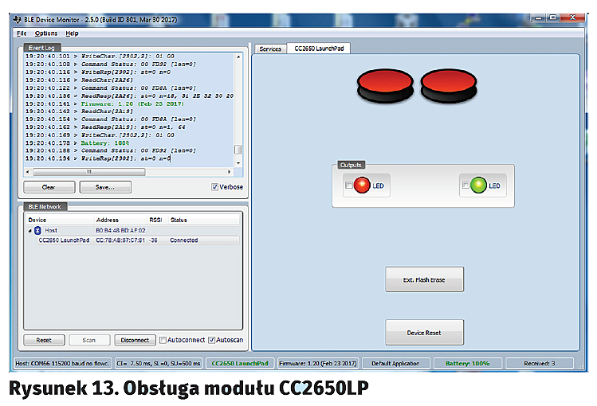Open the File menu
Image resolution: width=597 pixels, height=406 pixels.
22,33
